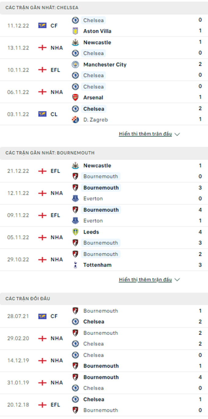Image resolution: width=208 pixels, height=419 pixels.
Task: Click Newcastle crest in the 21.12.22 match
Action: pos(75,166)
